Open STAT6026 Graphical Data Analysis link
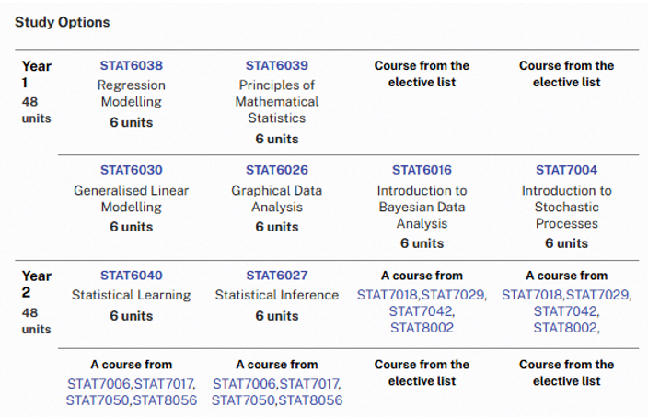The height and width of the screenshot is (417, 648). click(277, 170)
